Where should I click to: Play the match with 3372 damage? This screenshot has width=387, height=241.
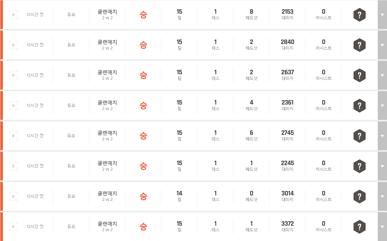pyautogui.click(x=13, y=227)
